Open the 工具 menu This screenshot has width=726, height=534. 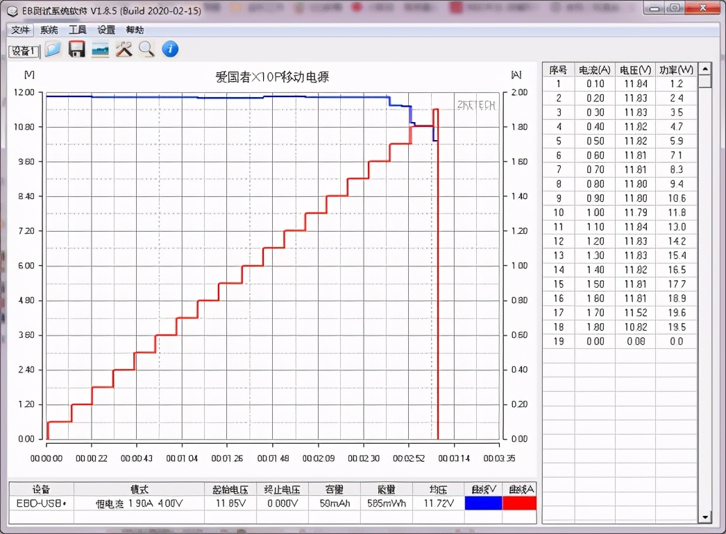click(x=77, y=30)
